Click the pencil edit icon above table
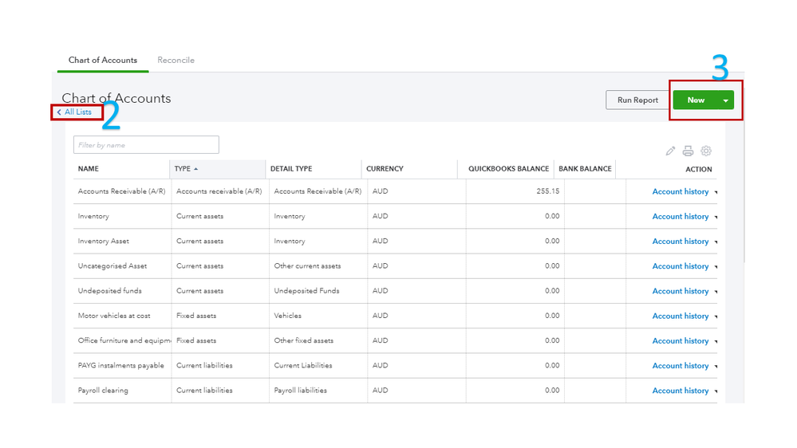 click(x=670, y=151)
